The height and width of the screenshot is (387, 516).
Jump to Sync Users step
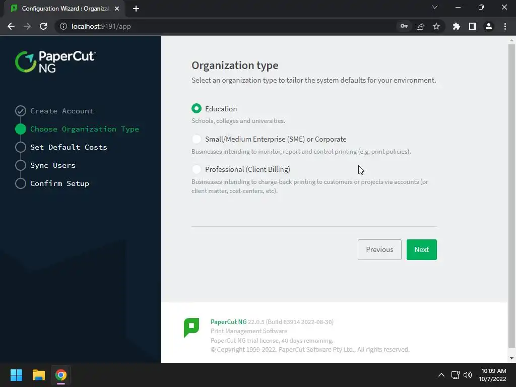pos(52,165)
